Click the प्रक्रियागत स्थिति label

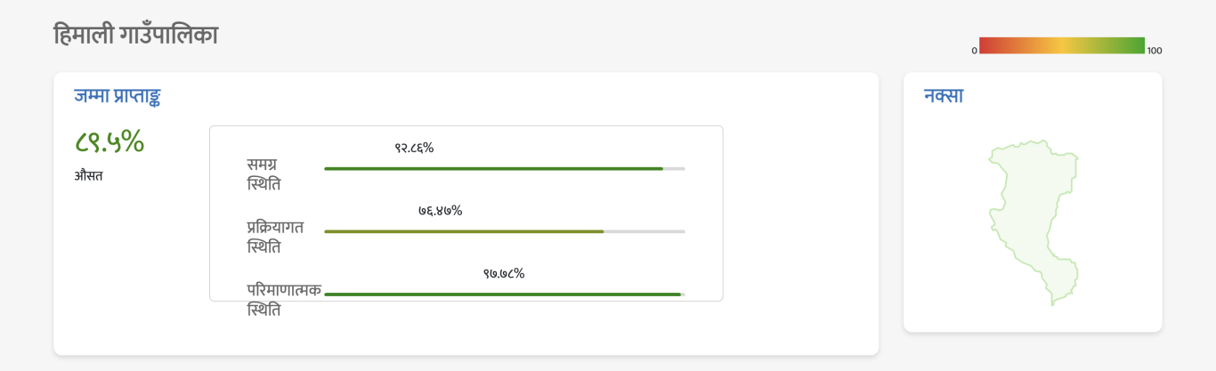coord(275,237)
